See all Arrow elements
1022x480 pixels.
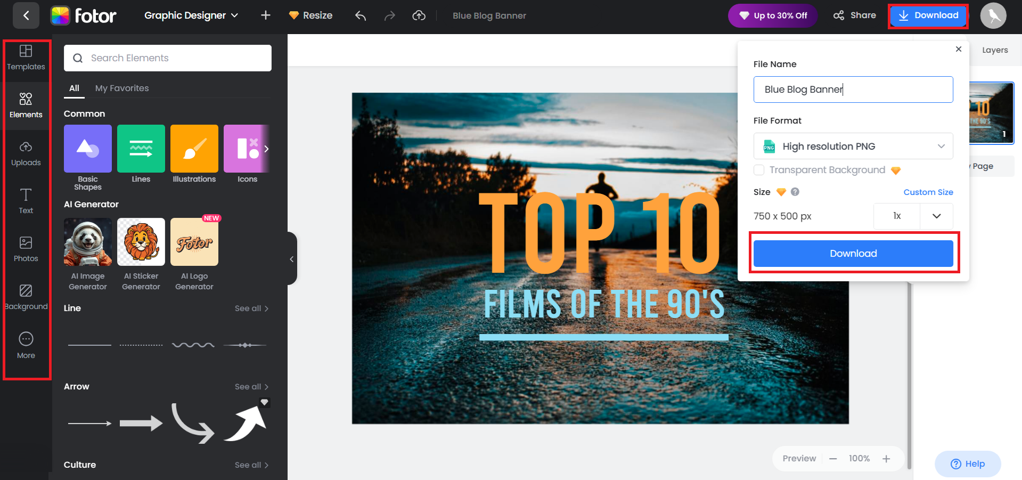251,387
